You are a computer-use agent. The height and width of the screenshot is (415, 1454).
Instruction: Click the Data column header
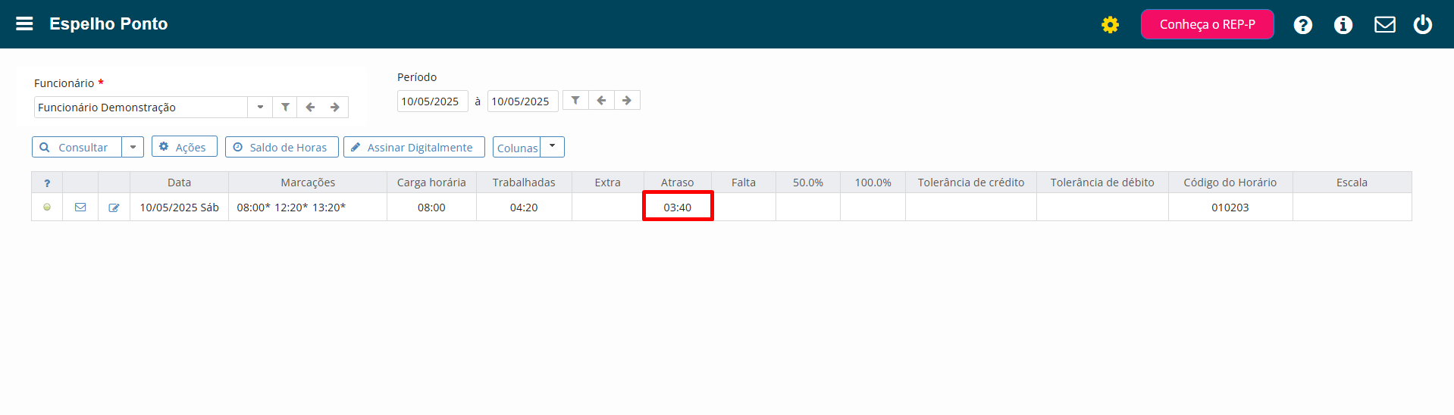click(x=179, y=183)
